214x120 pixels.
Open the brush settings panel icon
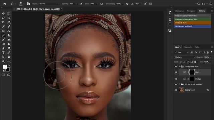(x=28, y=4)
